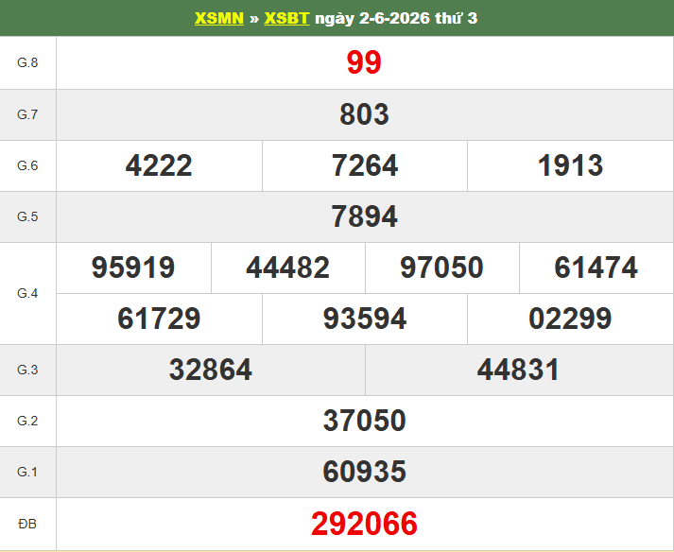Click the G.5 row label
Viewport: 674px width, 552px height.
click(27, 216)
